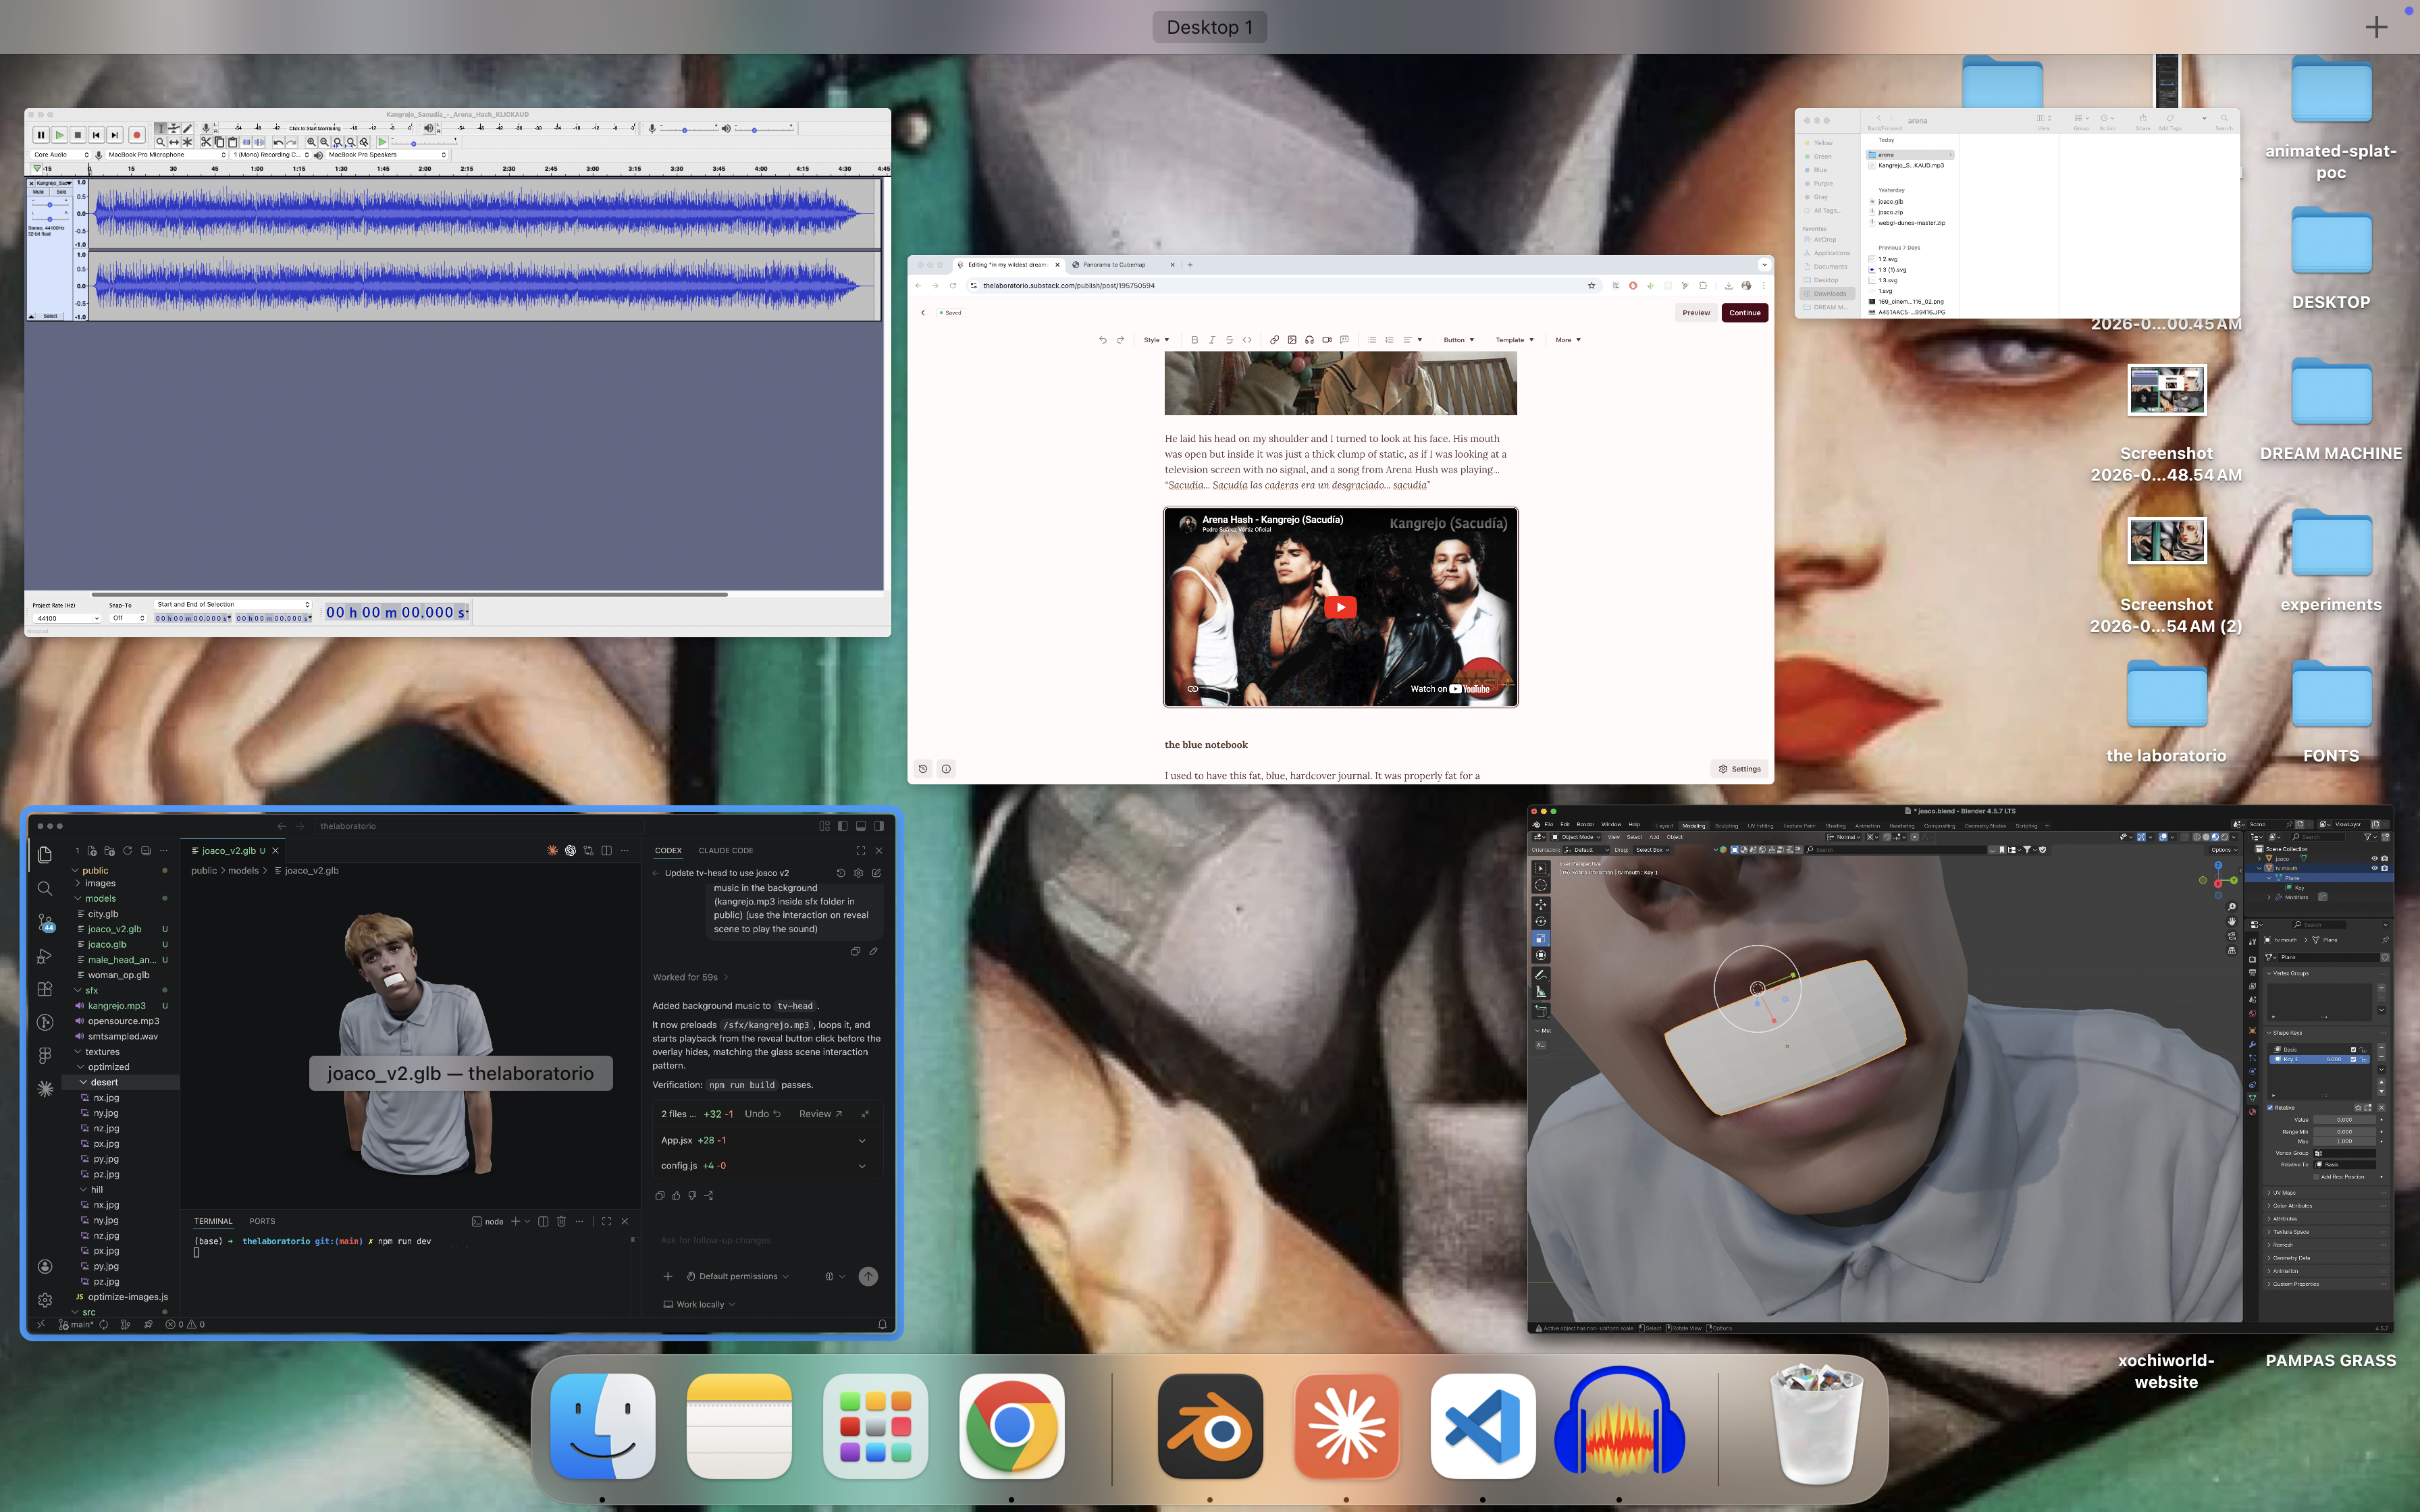This screenshot has width=2420, height=1512.
Task: Open Google Chrome from the Dock
Action: (x=1011, y=1425)
